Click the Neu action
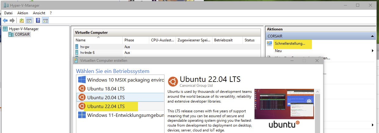 (x=278, y=51)
